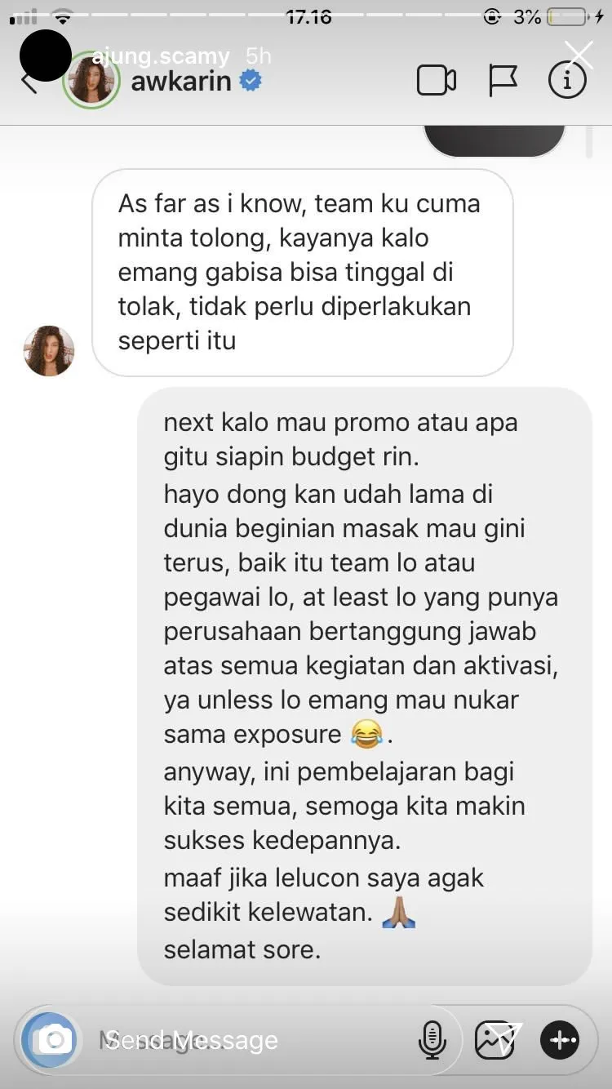Open the camera from the message bar
This screenshot has height=1089, width=612.
tap(49, 1039)
